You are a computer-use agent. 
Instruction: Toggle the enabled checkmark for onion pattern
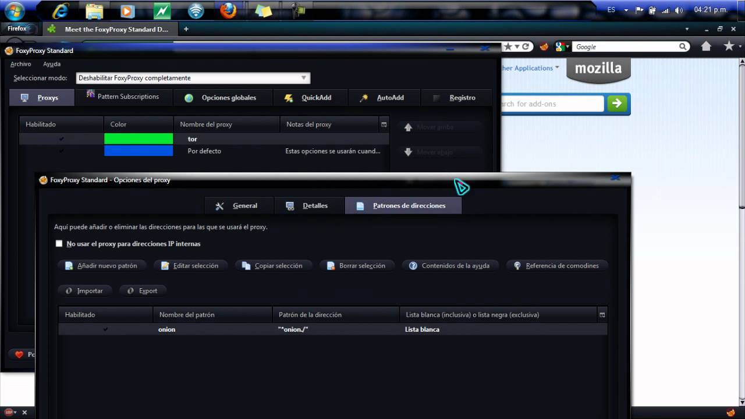point(105,329)
